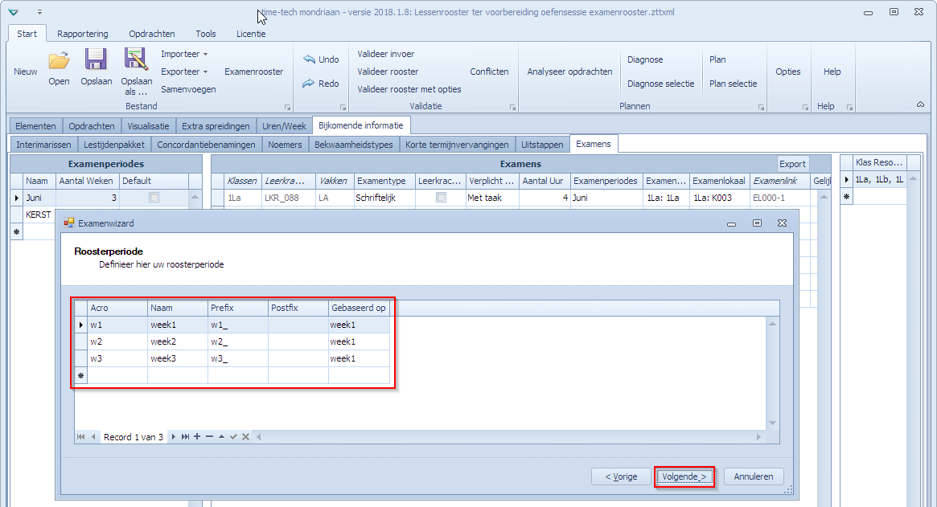
Task: Click the Export button above Examens
Action: tap(792, 164)
